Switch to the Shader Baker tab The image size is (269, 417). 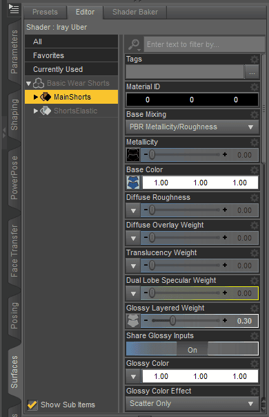click(135, 12)
